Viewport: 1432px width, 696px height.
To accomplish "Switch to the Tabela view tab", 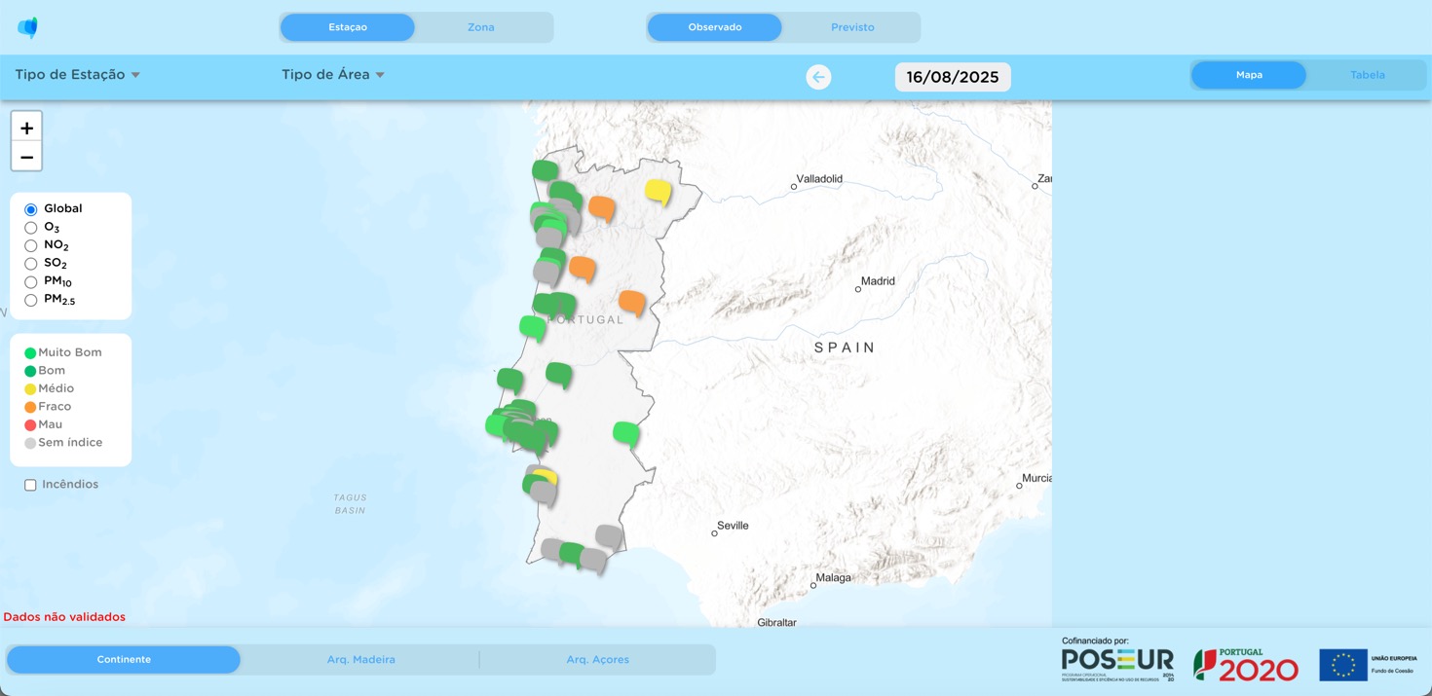I will point(1367,75).
